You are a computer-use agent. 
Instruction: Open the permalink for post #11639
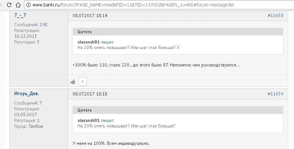275,94
